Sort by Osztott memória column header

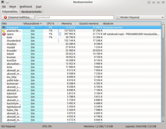(89, 24)
